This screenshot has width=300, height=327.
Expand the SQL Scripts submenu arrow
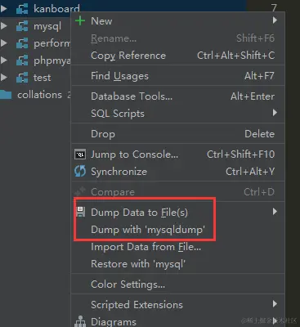(x=275, y=113)
